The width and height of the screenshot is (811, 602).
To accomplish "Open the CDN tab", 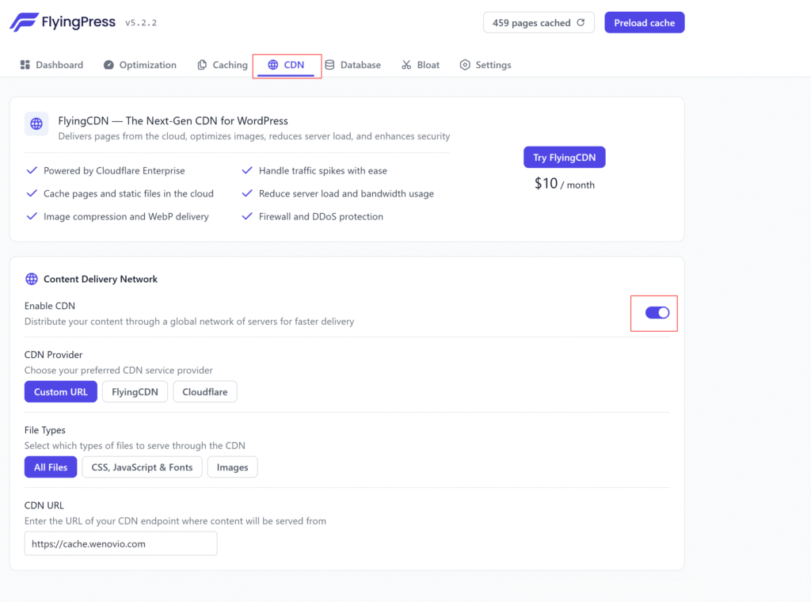I will pos(286,65).
